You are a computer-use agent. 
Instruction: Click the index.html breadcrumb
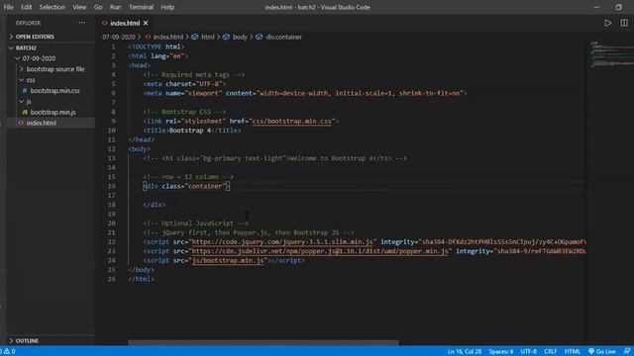(x=167, y=37)
